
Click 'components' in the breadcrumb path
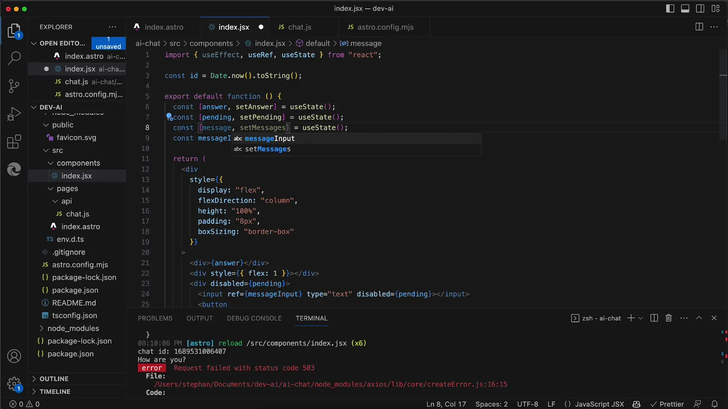tap(211, 43)
